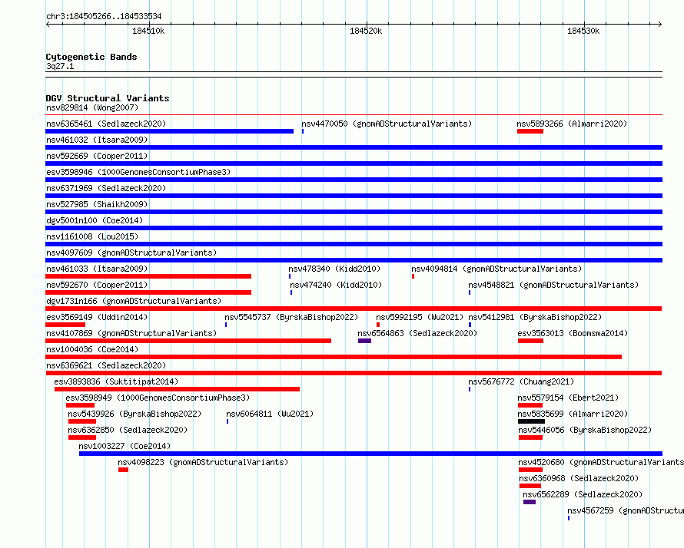Image resolution: width=684 pixels, height=548 pixels.
Task: Click the 184530k ruler tick label
Action: pyautogui.click(x=583, y=31)
